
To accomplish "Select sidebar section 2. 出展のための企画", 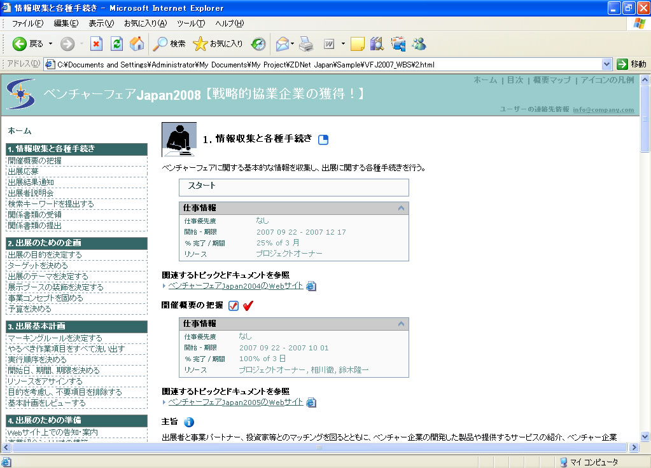I will [x=77, y=243].
